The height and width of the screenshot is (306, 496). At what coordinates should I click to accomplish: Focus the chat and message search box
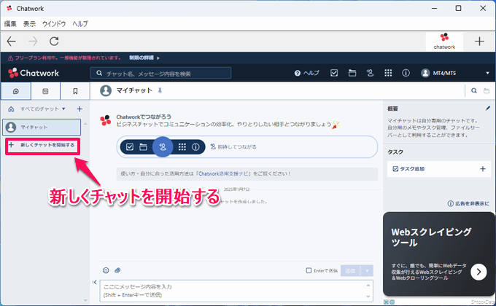tap(160, 73)
